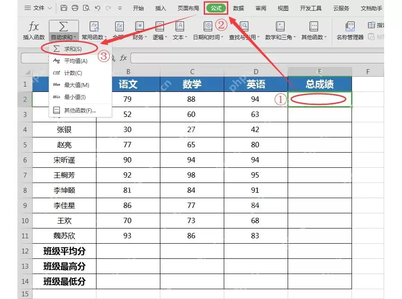Click the Select All corner triangle
Screen dimensions: 402x299
28,72
